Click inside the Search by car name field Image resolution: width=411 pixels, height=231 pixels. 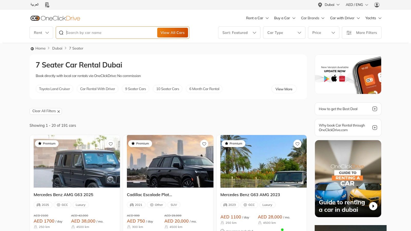tap(108, 33)
